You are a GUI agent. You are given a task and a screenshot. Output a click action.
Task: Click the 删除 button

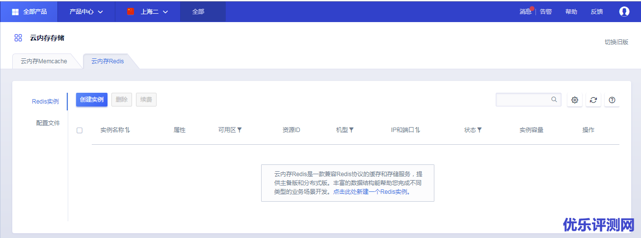coord(122,100)
